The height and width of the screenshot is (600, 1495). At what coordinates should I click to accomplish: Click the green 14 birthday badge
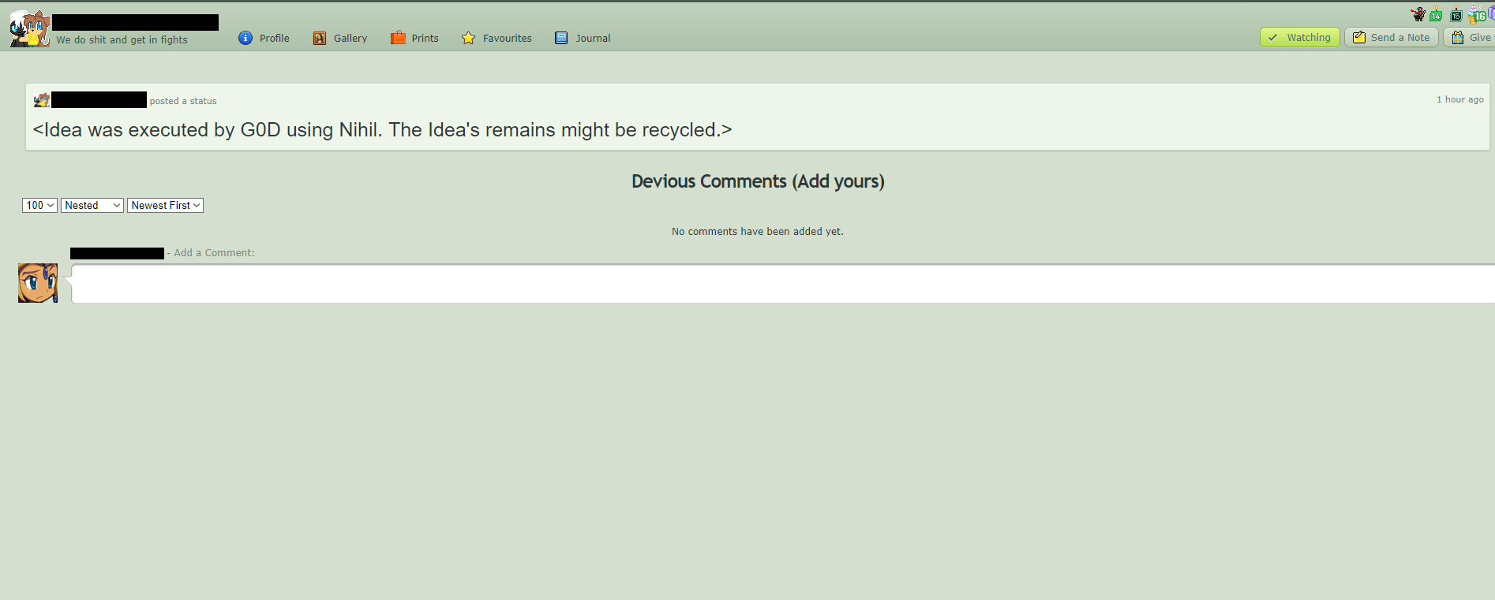[x=1436, y=15]
